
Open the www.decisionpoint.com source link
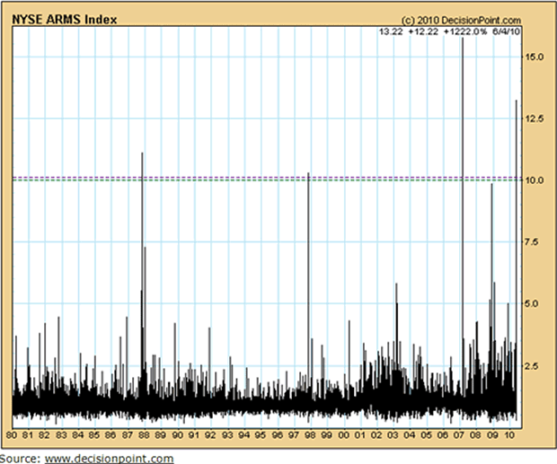[x=109, y=458]
